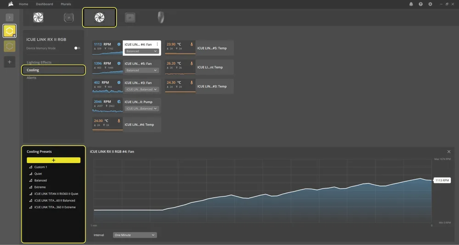Click thermometer icon on 26.20 °C card
Image resolution: width=459 pixels, height=245 pixels.
(x=192, y=63)
